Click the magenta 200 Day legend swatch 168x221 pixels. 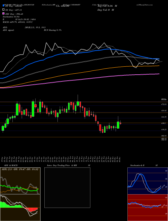(x=3, y=14)
